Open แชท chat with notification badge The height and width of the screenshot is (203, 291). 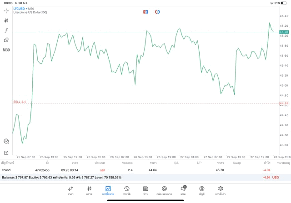183,190
